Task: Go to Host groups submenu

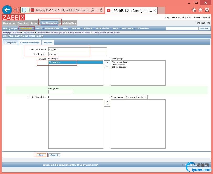Action: (10, 28)
